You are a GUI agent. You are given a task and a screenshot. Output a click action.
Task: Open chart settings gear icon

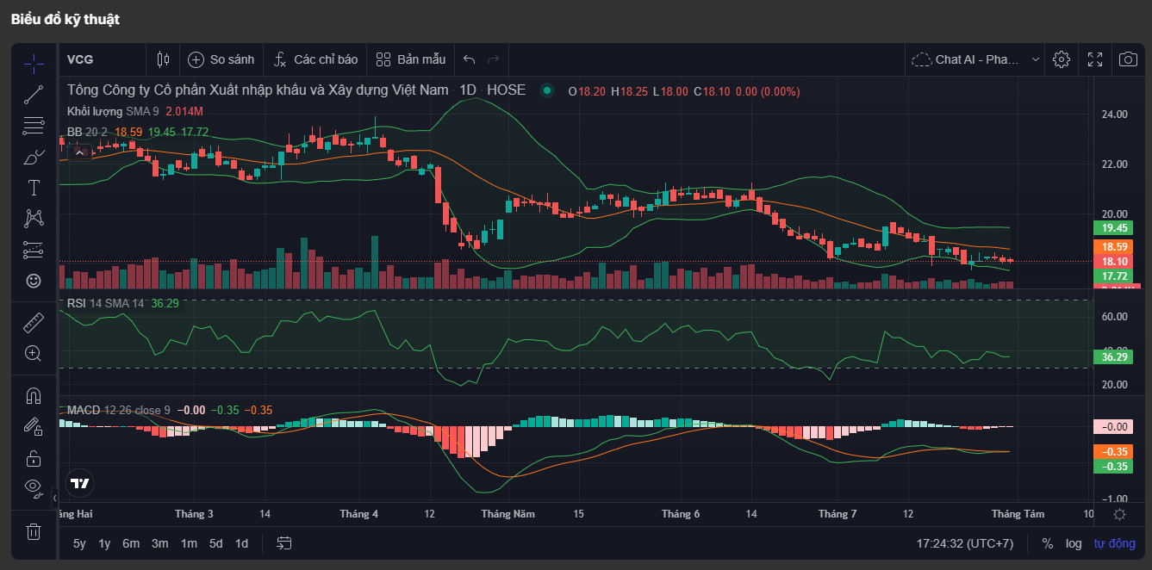tap(1062, 59)
